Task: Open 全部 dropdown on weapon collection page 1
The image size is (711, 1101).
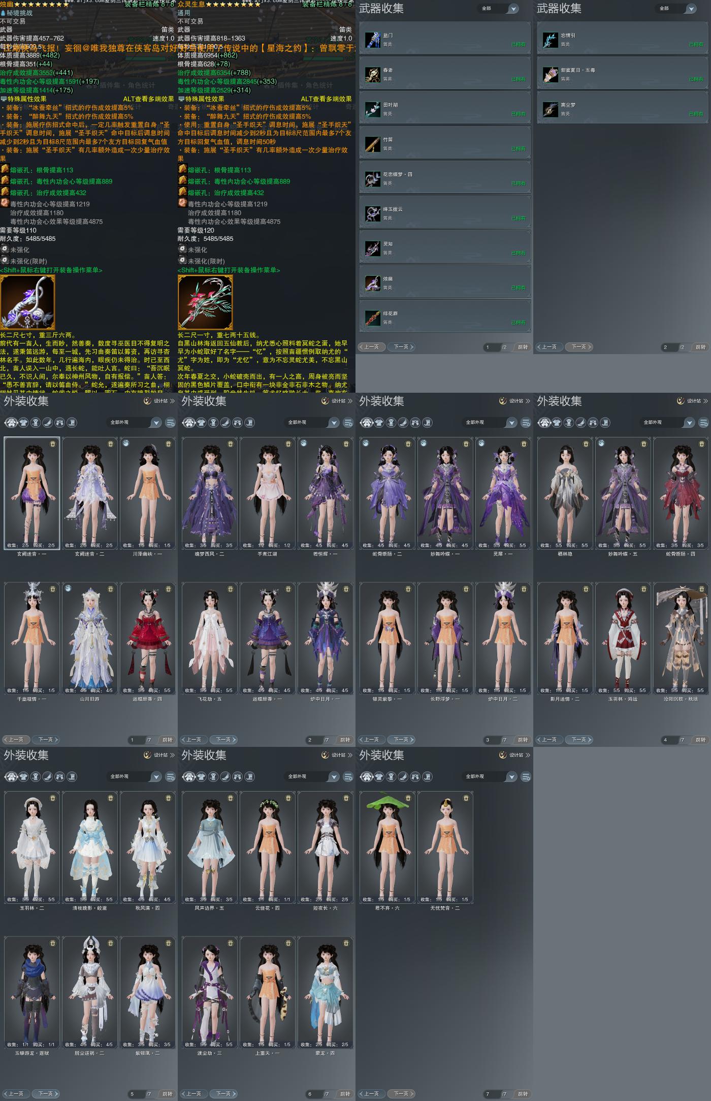Action: click(x=498, y=9)
